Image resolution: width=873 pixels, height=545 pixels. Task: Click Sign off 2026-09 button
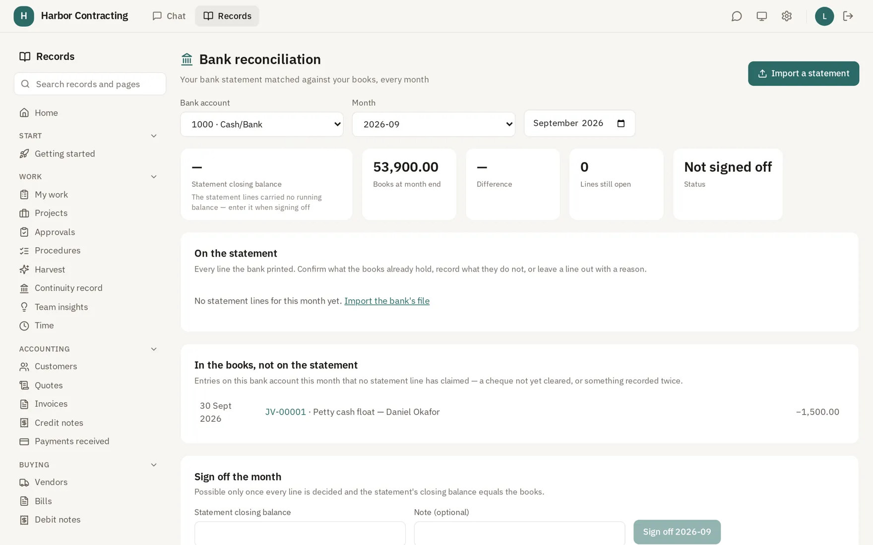677,532
